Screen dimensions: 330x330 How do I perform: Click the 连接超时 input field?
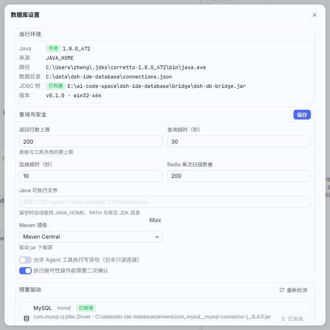click(x=91, y=176)
